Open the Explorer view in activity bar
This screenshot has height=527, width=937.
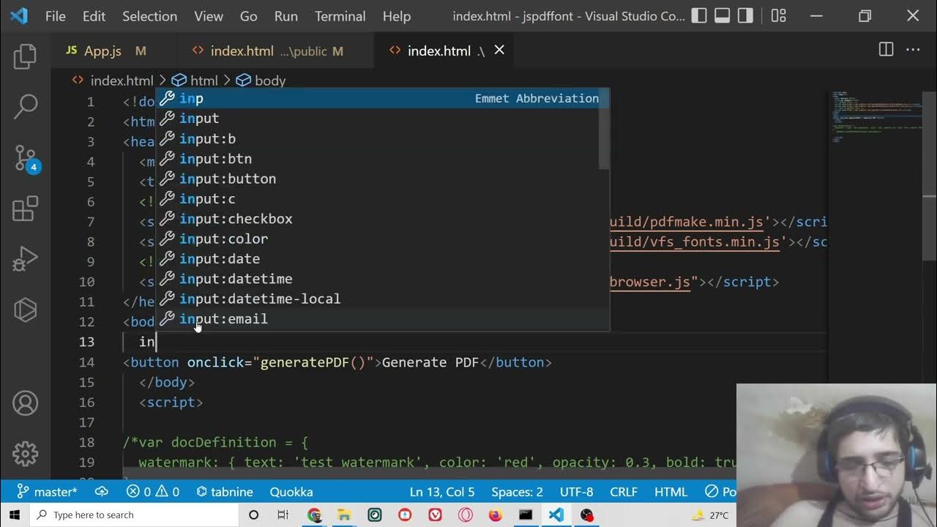pos(25,56)
